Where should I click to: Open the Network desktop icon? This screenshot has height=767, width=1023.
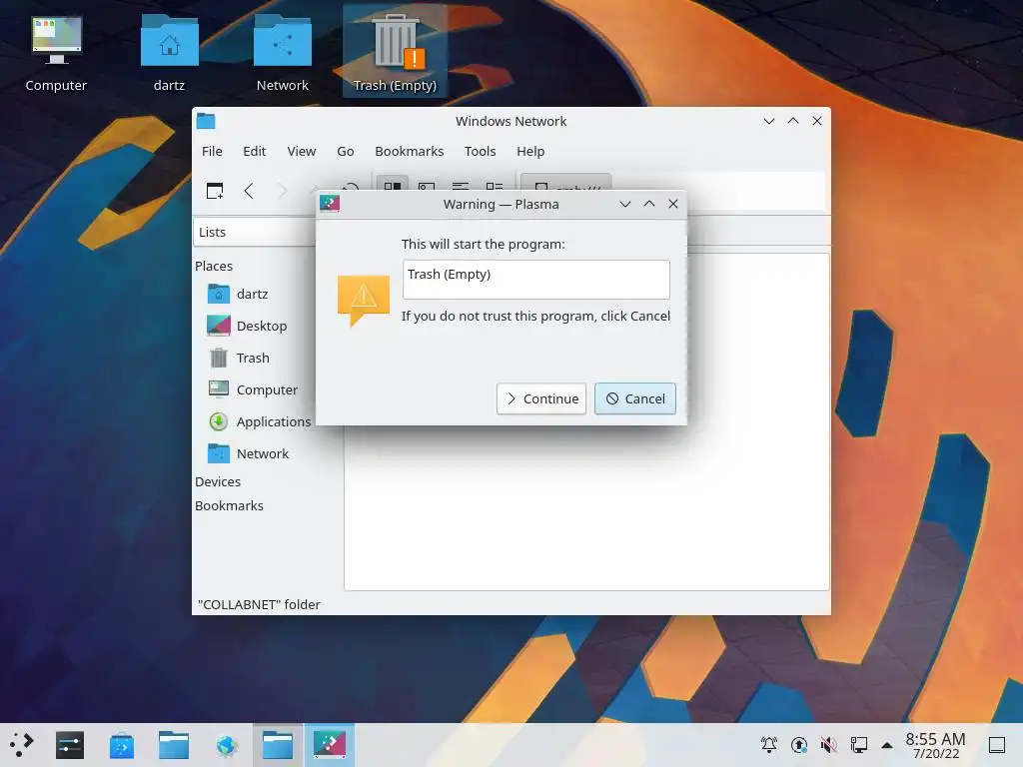click(283, 54)
